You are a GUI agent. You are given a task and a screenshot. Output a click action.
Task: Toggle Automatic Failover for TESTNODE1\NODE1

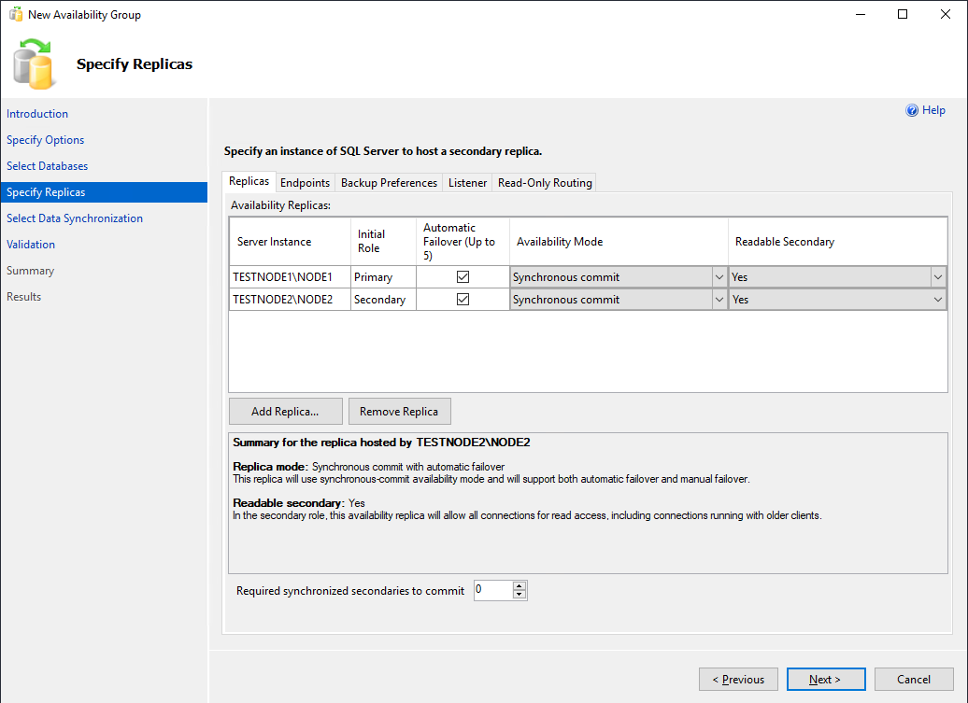click(x=463, y=277)
